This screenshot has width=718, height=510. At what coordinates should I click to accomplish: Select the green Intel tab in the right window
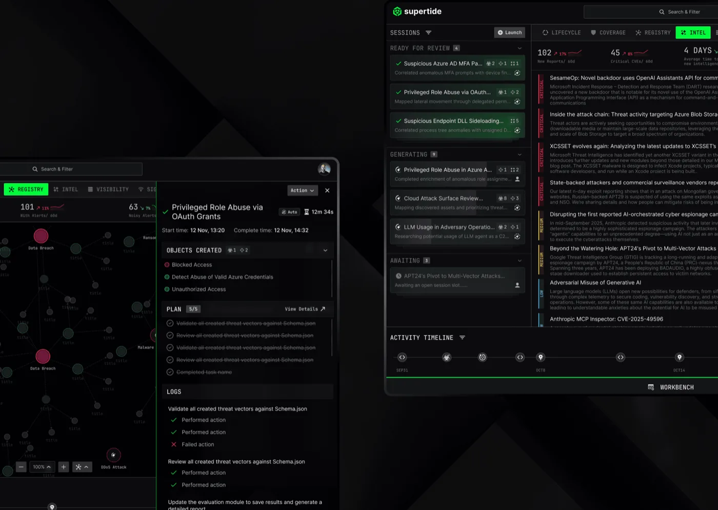tap(693, 32)
